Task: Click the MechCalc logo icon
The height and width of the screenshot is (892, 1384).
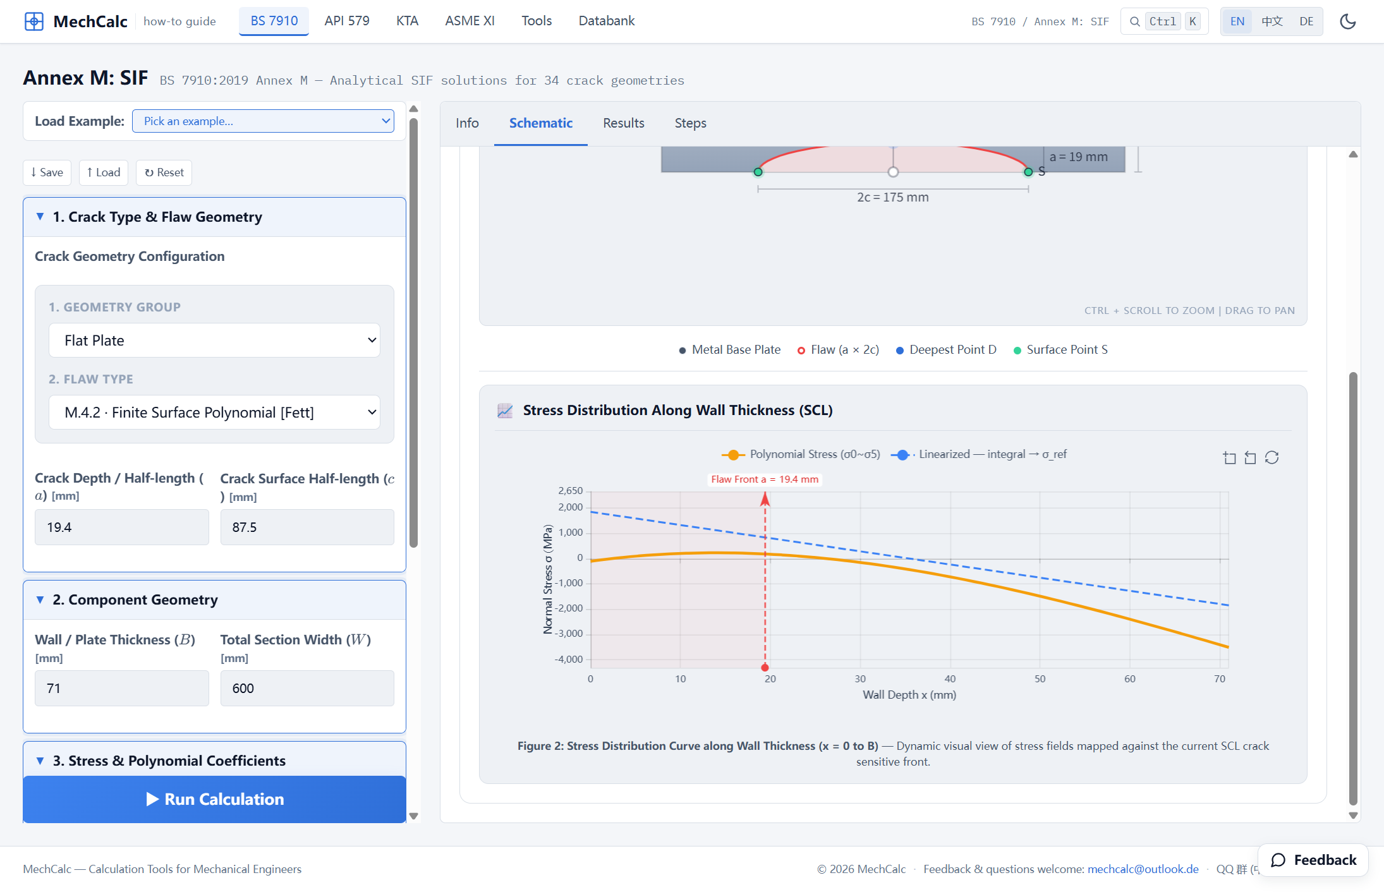Action: point(33,21)
